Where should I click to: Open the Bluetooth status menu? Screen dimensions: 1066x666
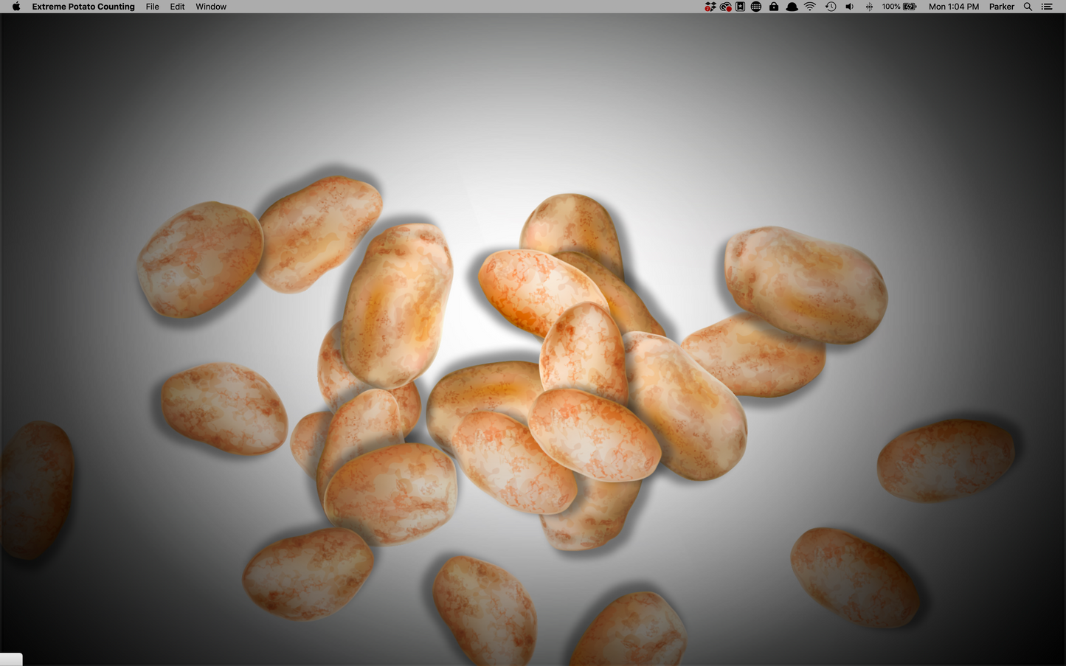click(868, 7)
